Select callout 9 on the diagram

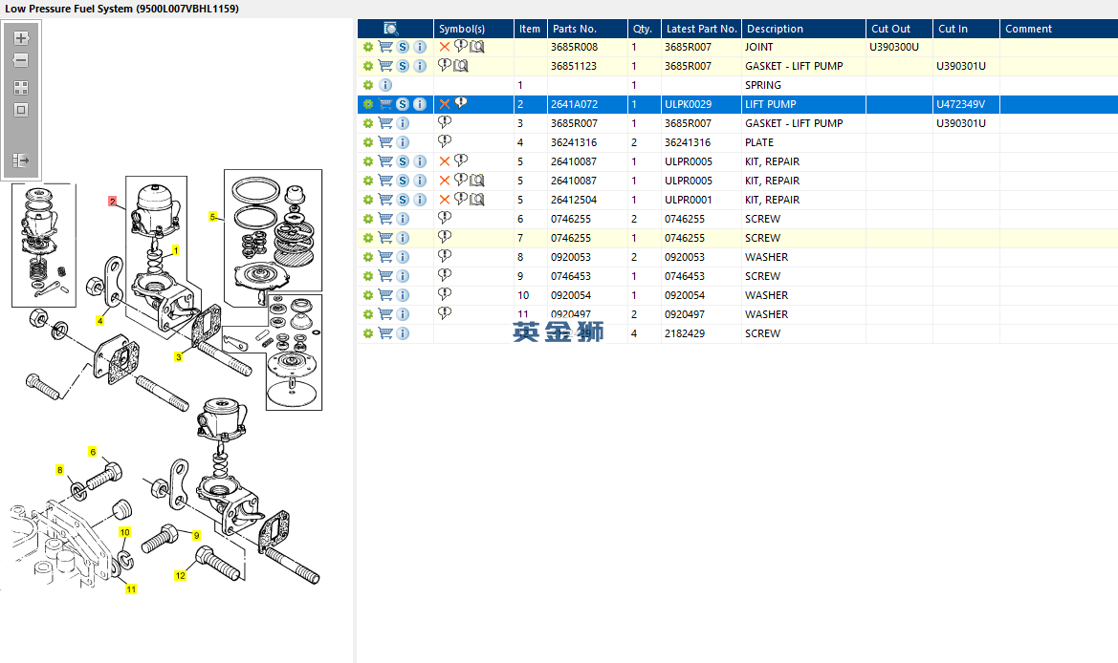click(x=196, y=536)
